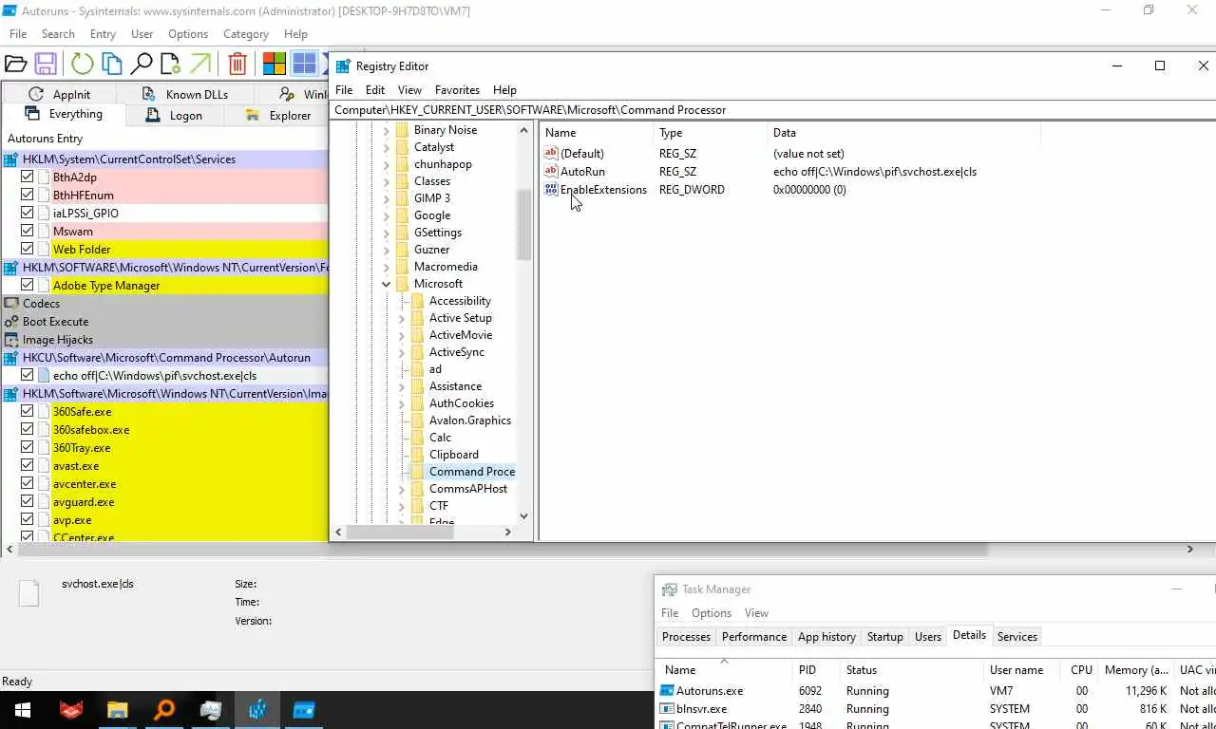Click the (Default) value icon in Registry Editor
Screen dimensions: 1216x729
point(551,154)
